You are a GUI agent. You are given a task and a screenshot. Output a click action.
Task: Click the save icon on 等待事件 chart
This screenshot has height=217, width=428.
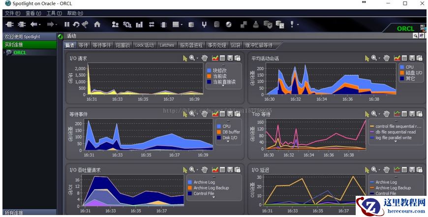pos(230,114)
